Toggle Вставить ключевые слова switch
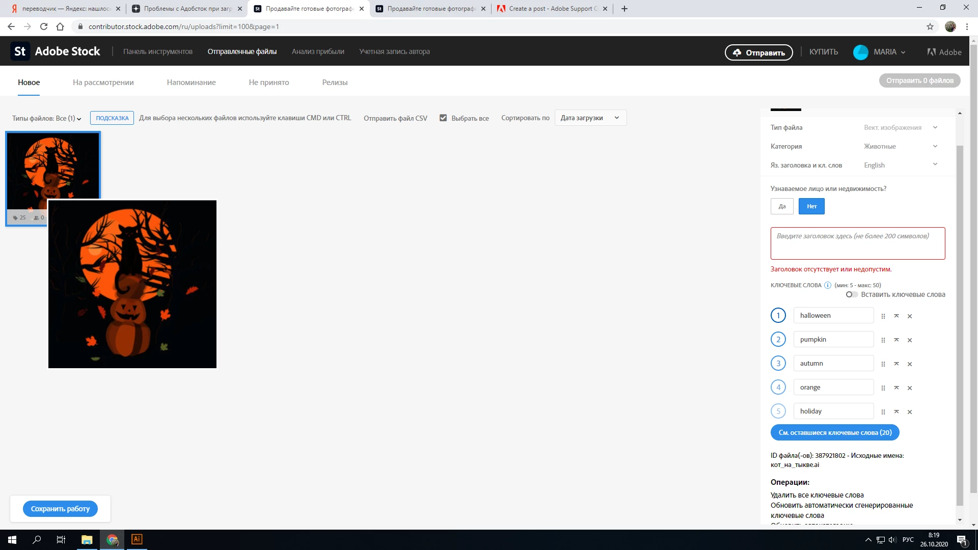 [851, 294]
